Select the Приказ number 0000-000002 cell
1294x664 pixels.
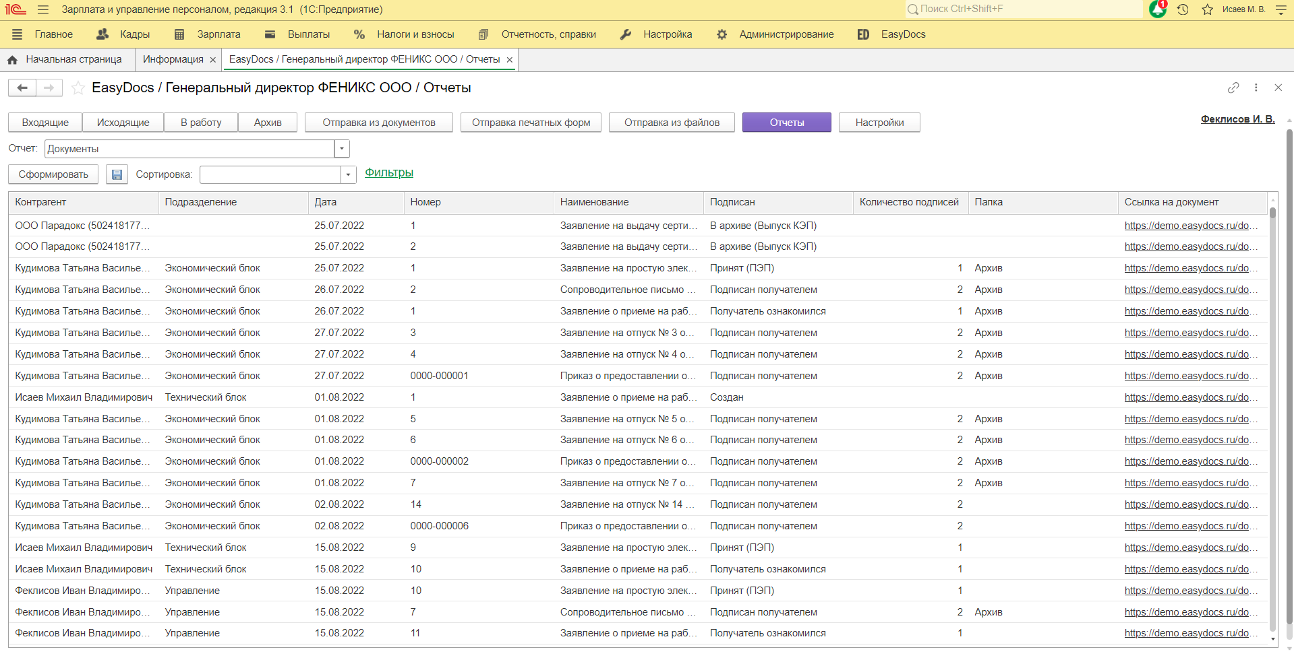tap(479, 461)
